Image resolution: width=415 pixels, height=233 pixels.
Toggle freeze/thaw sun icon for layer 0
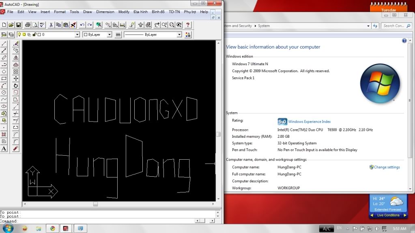click(24, 34)
